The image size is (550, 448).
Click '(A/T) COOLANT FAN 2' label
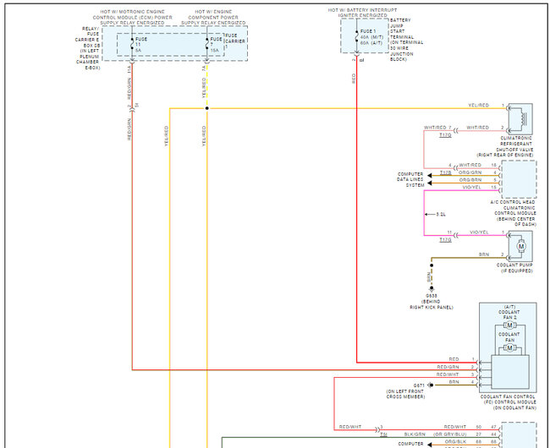pos(509,312)
